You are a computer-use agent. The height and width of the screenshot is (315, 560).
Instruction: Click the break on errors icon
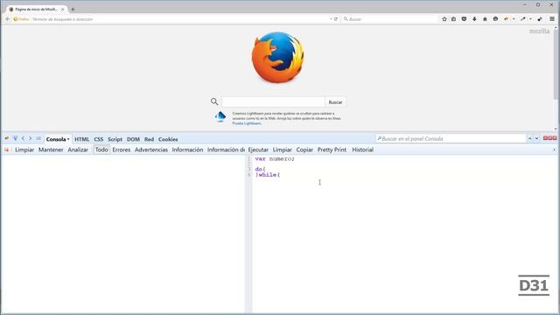click(7, 150)
